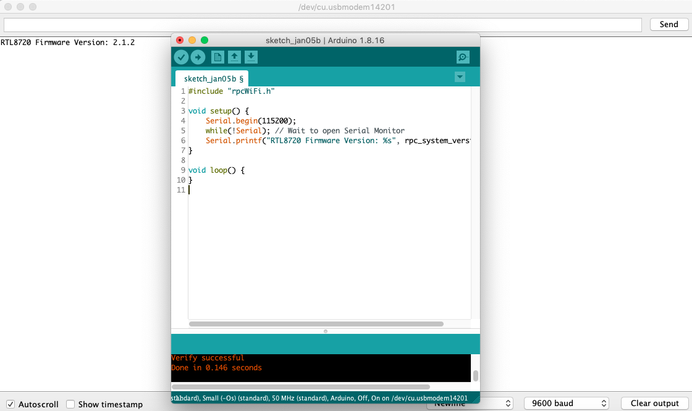Toggle Autoscroll off in Serial Monitor
692x411 pixels.
[x=11, y=404]
